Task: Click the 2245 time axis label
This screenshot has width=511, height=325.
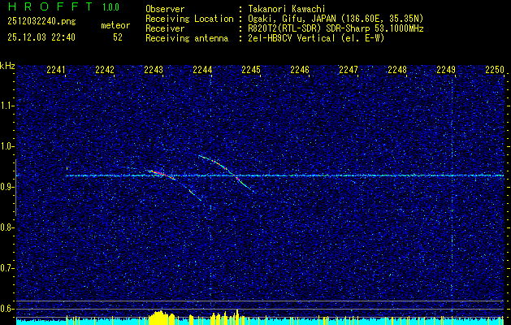Action: [251, 70]
